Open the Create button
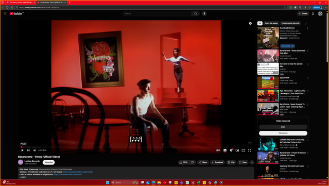 pos(303,13)
